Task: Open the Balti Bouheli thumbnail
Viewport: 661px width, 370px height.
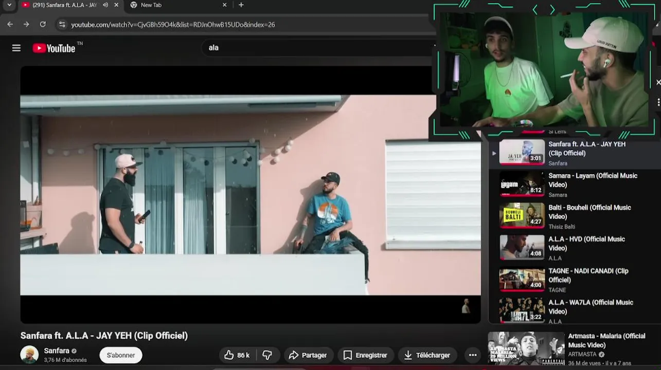Action: tap(522, 216)
